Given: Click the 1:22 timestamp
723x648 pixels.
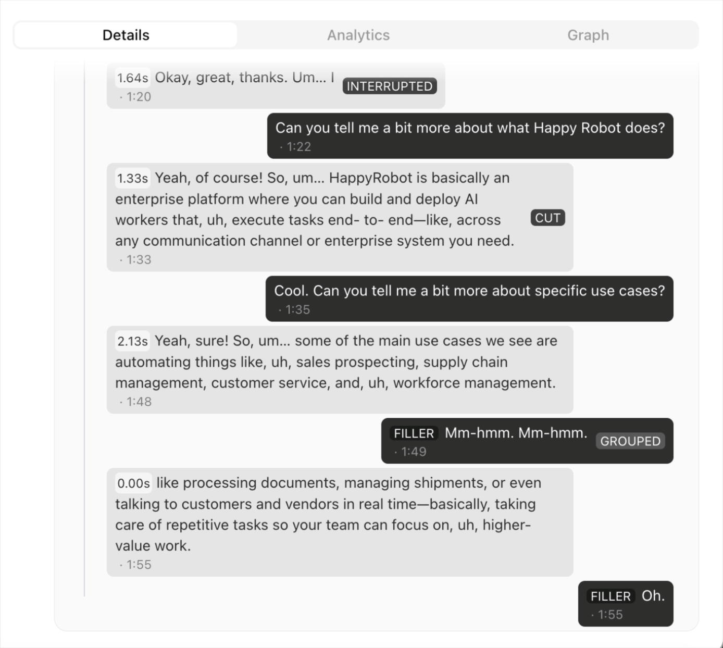Looking at the screenshot, I should coord(298,147).
